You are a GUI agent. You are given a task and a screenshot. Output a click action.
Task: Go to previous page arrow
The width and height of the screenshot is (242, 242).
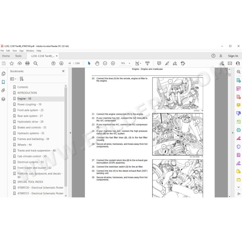[x=53, y=63]
